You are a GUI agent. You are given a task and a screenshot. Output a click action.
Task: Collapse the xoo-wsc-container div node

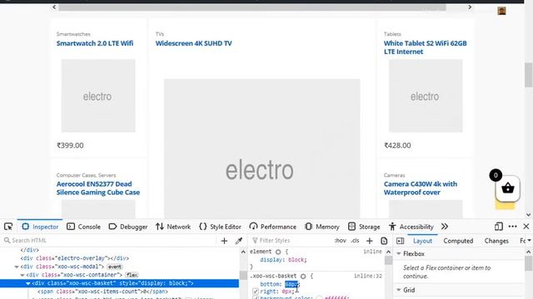[22, 275]
